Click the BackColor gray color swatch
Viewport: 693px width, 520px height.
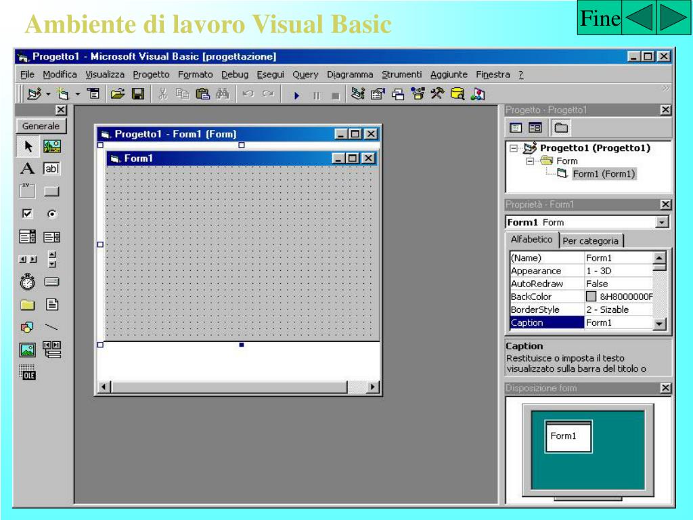point(591,297)
